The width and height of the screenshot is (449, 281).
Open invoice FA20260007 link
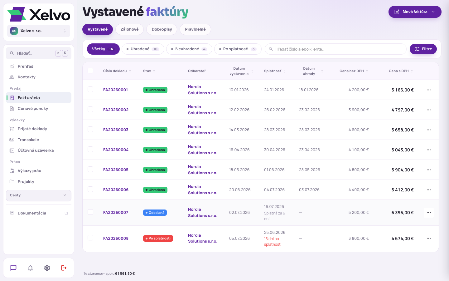pyautogui.click(x=116, y=213)
